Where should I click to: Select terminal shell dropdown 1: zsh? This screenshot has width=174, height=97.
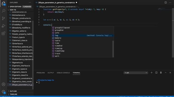click(x=136, y=73)
